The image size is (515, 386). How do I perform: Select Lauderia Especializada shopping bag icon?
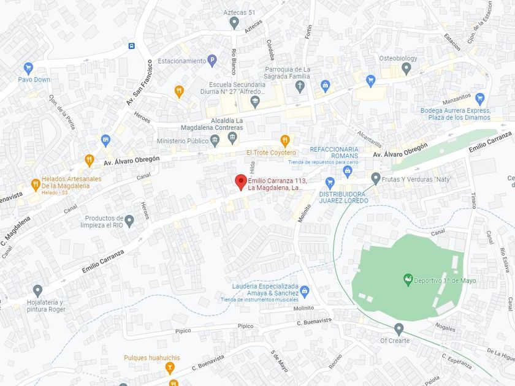coord(305,292)
